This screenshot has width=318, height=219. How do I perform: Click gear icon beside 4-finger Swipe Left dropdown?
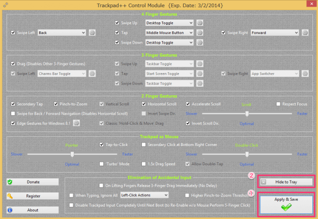click(x=92, y=33)
